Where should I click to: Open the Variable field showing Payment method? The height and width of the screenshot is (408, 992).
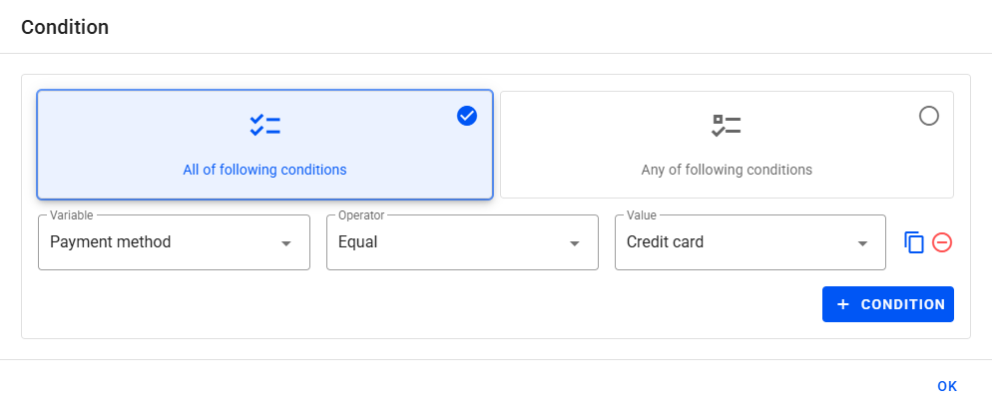160,242
